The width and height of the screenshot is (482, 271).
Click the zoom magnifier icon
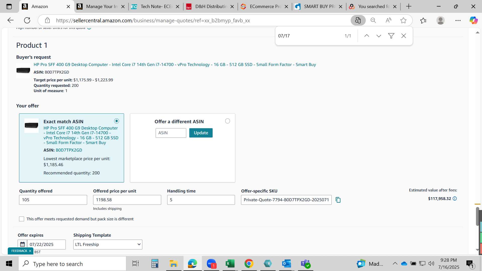pos(373,20)
